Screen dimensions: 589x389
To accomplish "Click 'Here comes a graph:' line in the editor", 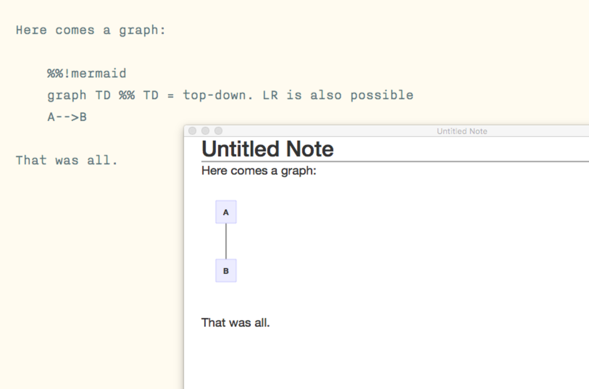I will click(91, 30).
